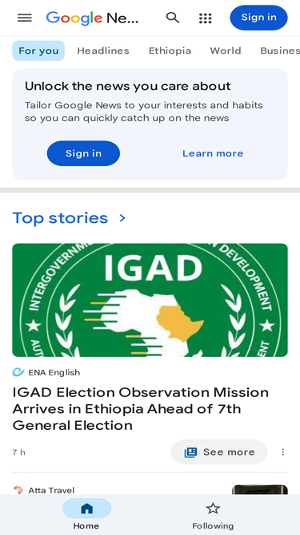300x535 pixels.
Task: Open the hamburger main menu
Action: pos(25,18)
